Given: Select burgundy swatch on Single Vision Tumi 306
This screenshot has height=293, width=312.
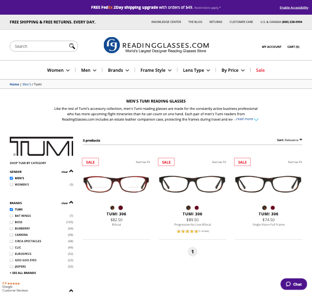Looking at the screenshot, I should point(273,208).
